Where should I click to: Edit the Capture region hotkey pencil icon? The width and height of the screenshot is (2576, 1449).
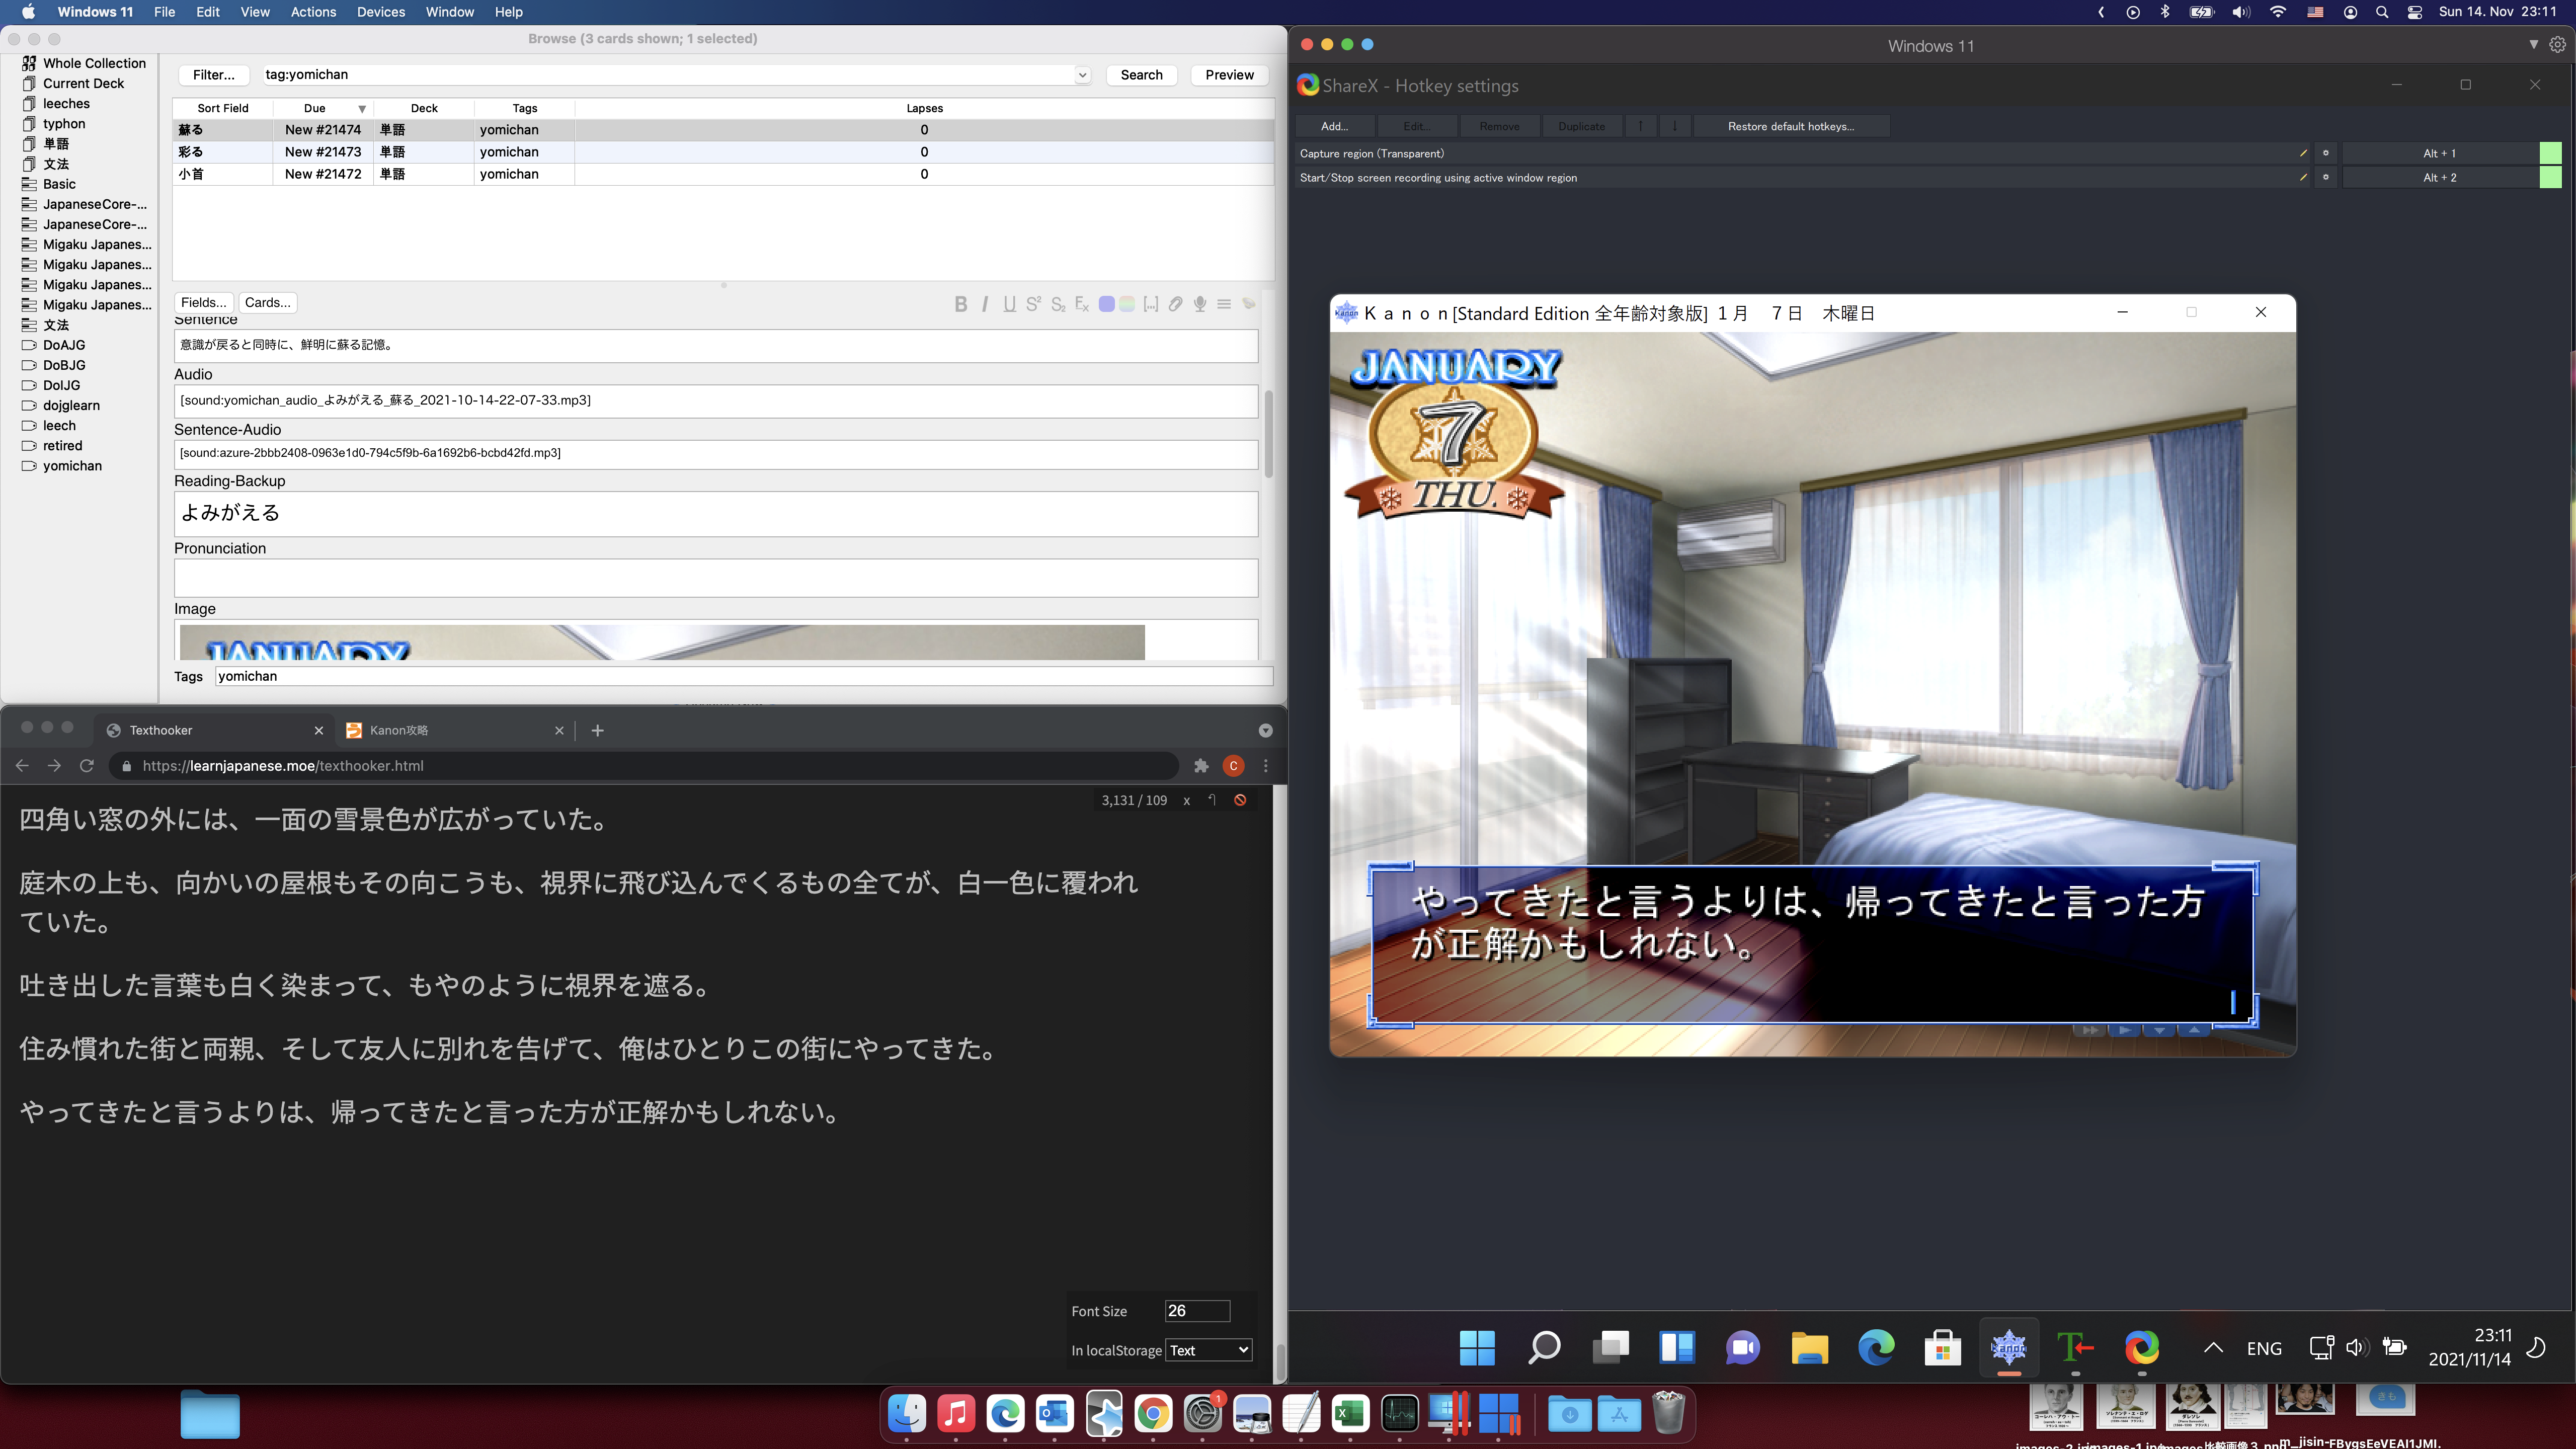tap(2303, 153)
